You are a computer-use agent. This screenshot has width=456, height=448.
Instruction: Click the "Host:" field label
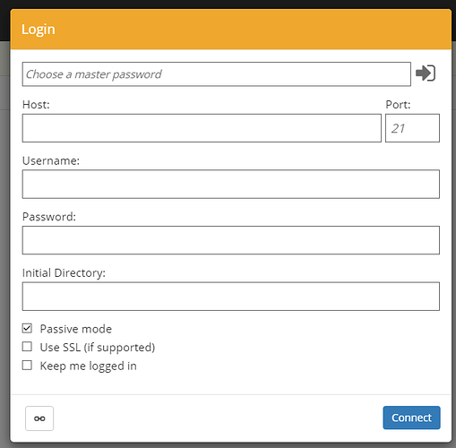click(36, 105)
